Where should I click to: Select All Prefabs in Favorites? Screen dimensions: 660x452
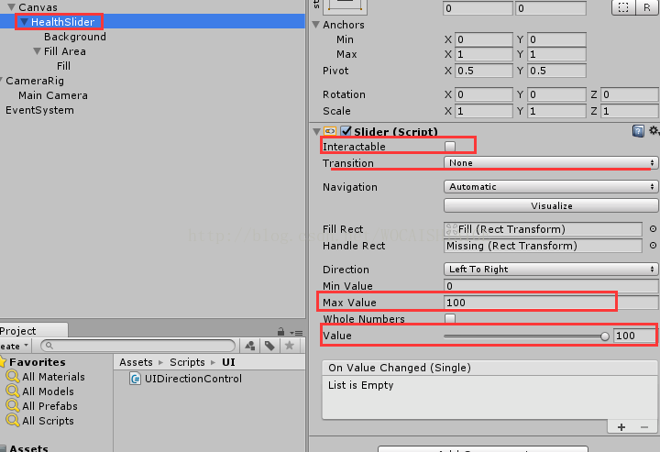tap(49, 406)
